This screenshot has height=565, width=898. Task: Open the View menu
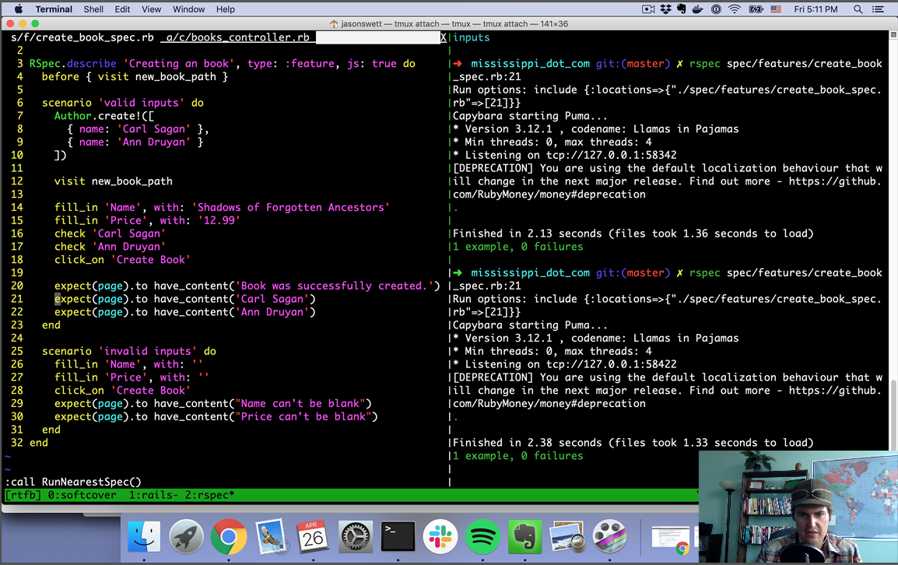[x=151, y=9]
